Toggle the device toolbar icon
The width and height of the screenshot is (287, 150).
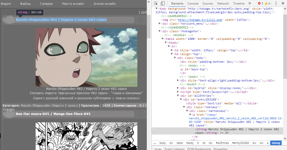point(163,4)
